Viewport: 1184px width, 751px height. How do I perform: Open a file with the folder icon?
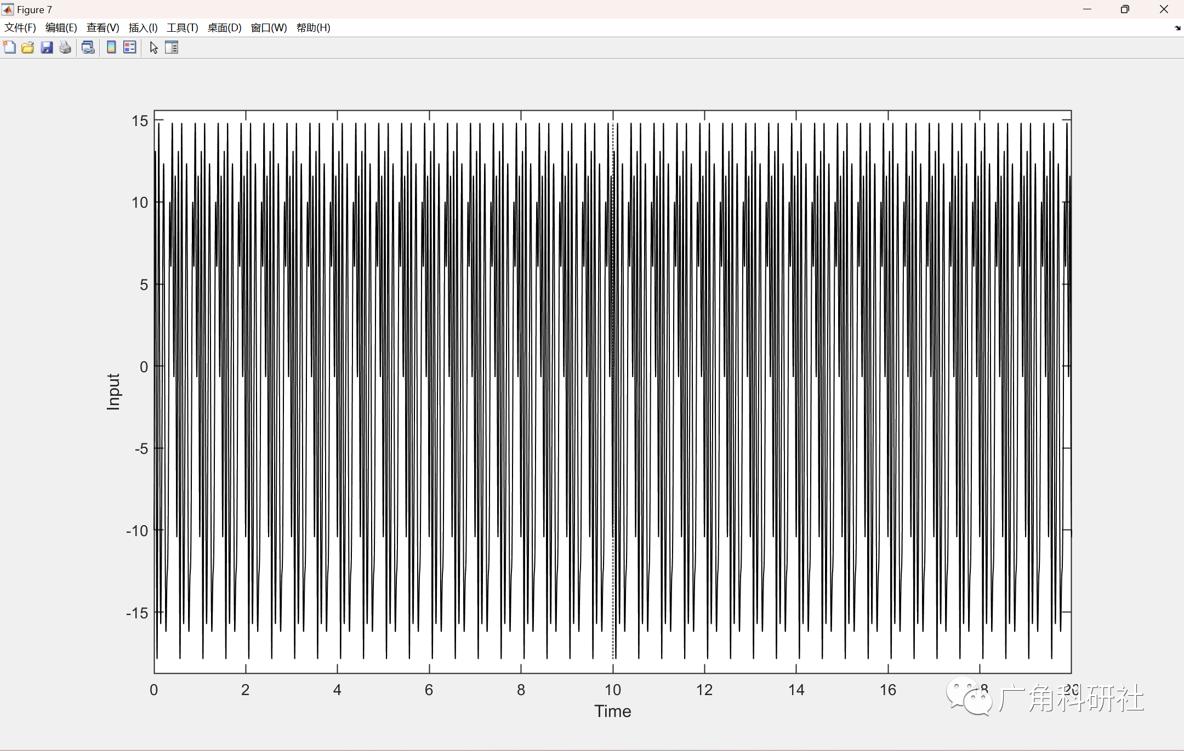pyautogui.click(x=28, y=48)
